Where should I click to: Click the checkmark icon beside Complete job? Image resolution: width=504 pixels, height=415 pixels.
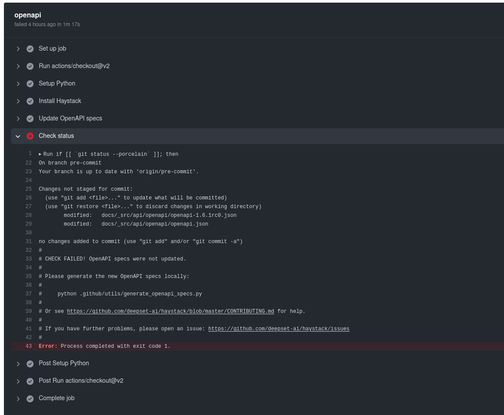tap(30, 398)
